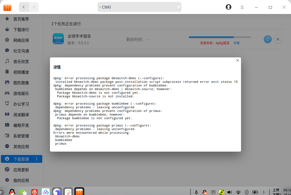
Task: Open Baidu Netdisk in the dock
Action: coord(46,192)
